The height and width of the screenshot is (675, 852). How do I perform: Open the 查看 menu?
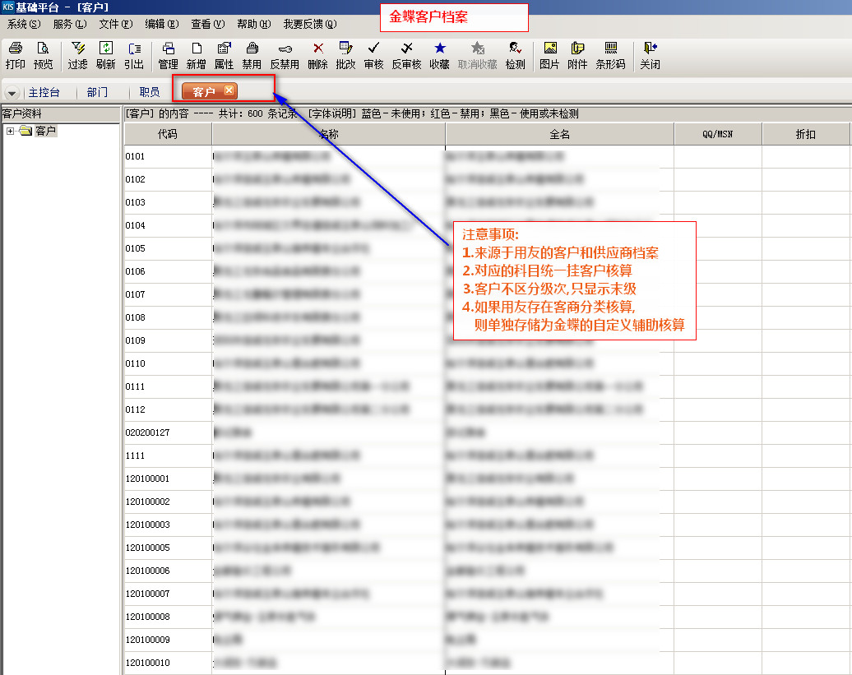(x=206, y=25)
